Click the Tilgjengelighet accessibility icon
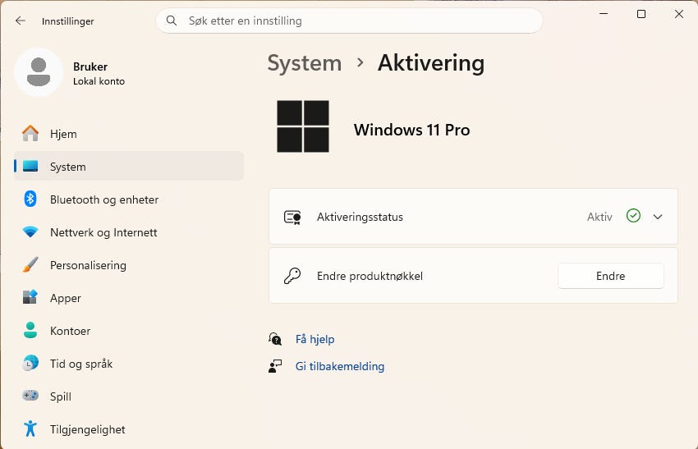This screenshot has width=698, height=449. pyautogui.click(x=30, y=429)
